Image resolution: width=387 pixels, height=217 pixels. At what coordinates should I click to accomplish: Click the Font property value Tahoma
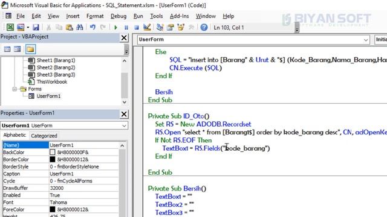tap(58, 203)
